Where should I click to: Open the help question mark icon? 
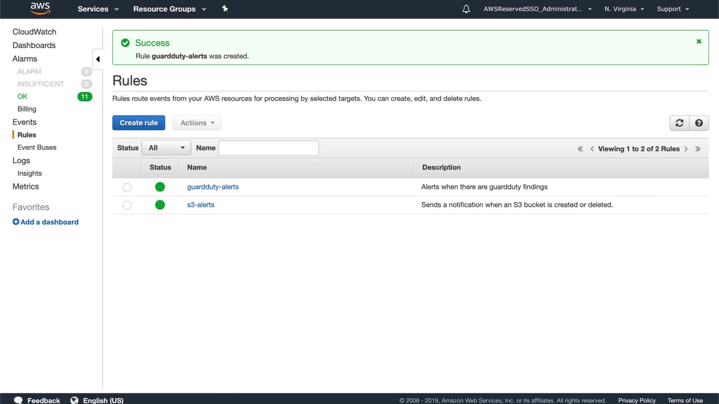point(699,123)
